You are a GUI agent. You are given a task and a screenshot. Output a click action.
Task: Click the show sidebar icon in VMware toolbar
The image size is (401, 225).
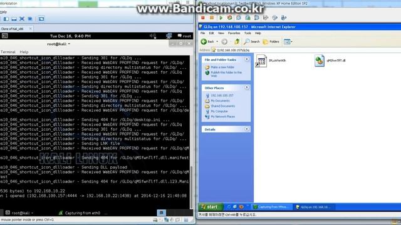(6, 19)
